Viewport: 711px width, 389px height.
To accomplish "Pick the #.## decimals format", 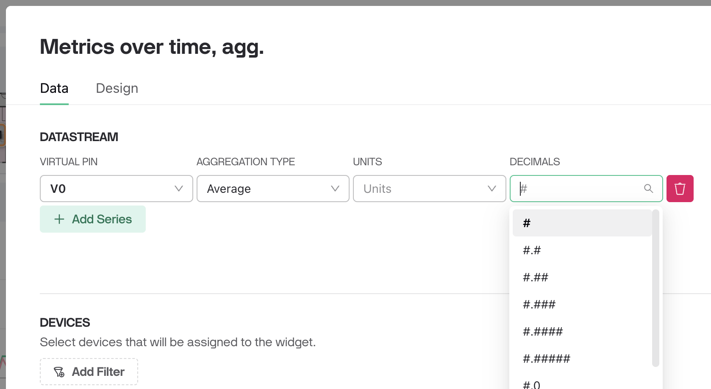I will click(582, 277).
